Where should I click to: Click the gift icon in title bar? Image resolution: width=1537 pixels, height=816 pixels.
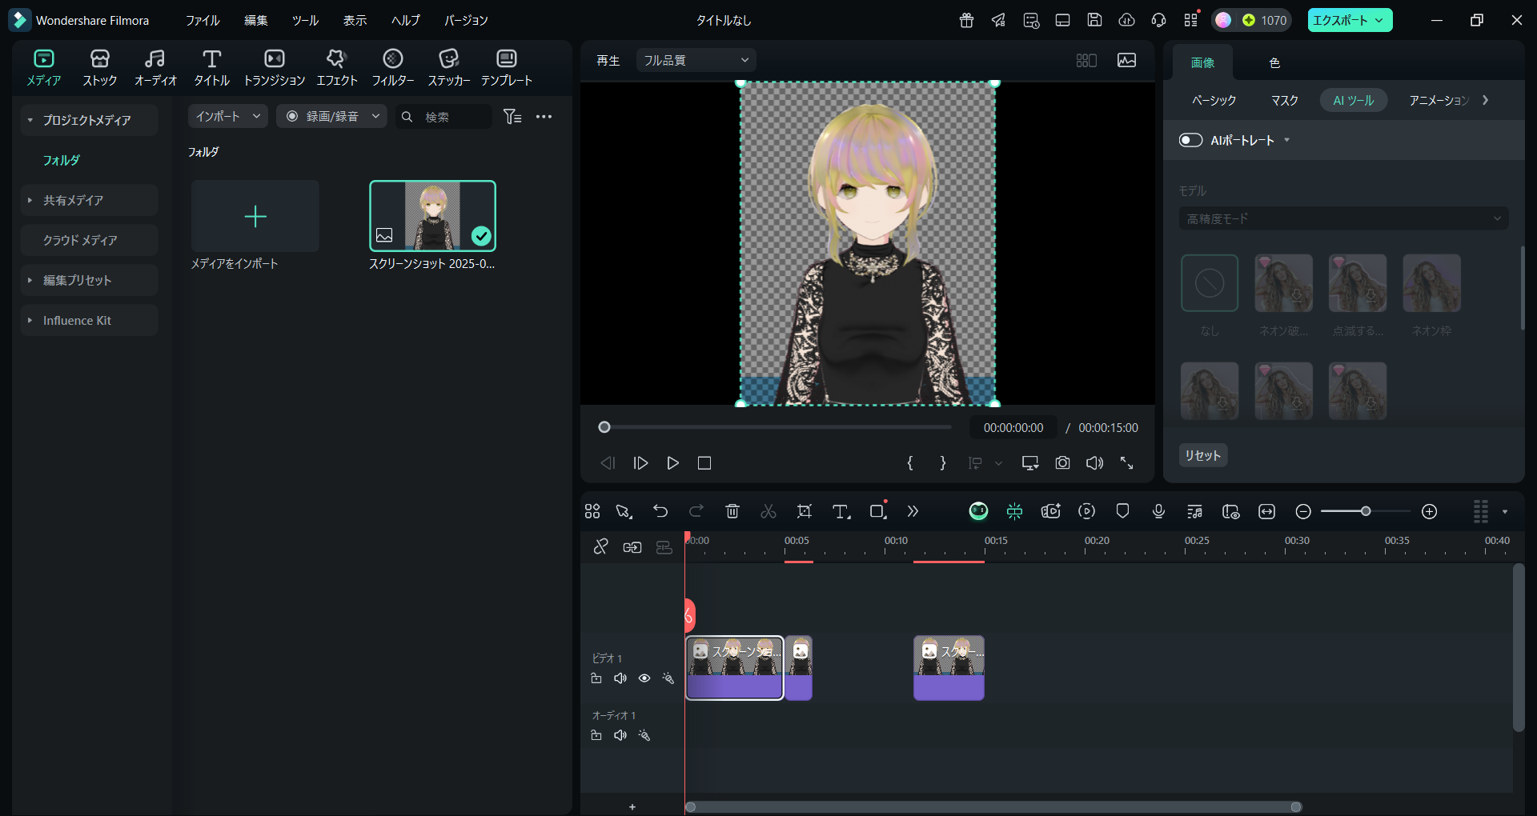[x=966, y=20]
